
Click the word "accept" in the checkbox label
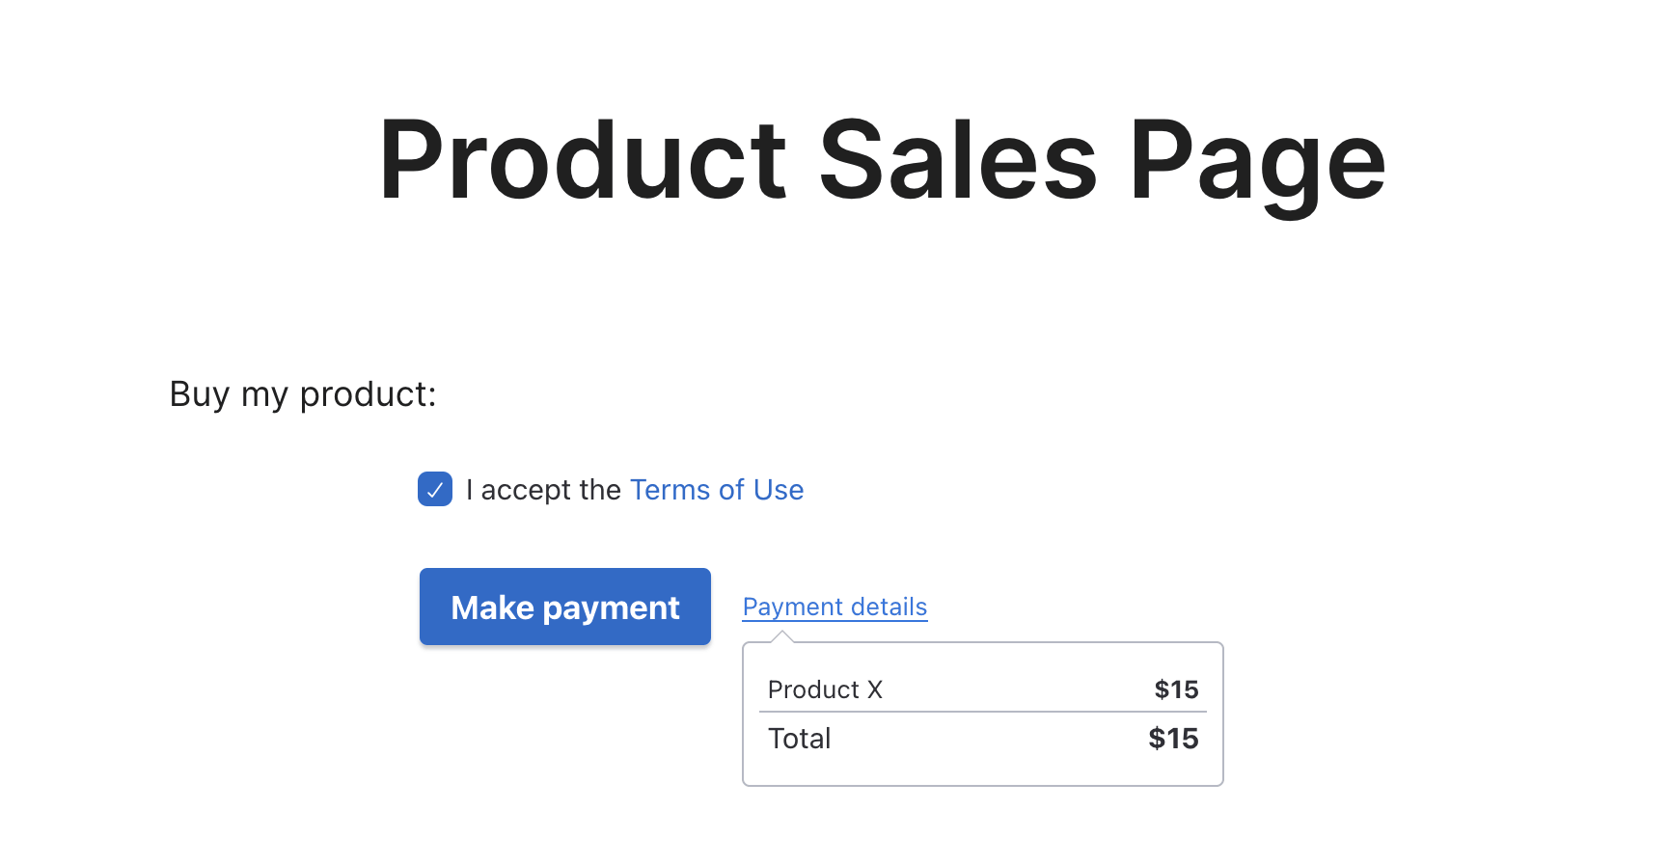pyautogui.click(x=526, y=491)
